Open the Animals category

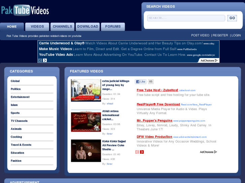[x=16, y=129]
